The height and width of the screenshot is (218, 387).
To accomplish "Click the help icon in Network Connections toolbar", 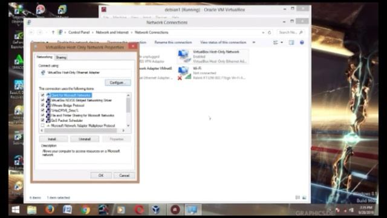I will 302,42.
